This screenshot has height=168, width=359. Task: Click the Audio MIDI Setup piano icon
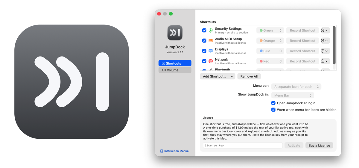[211, 41]
